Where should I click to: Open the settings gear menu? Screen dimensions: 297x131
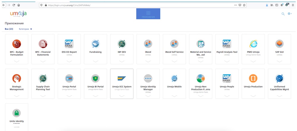pyautogui.click(x=290, y=14)
